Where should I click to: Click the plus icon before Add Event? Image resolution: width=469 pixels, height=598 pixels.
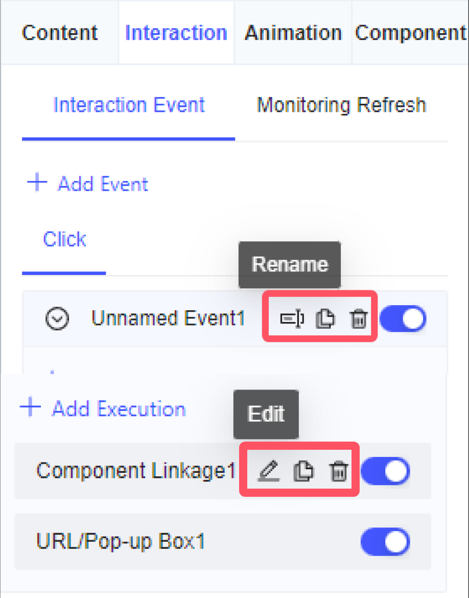tap(36, 183)
